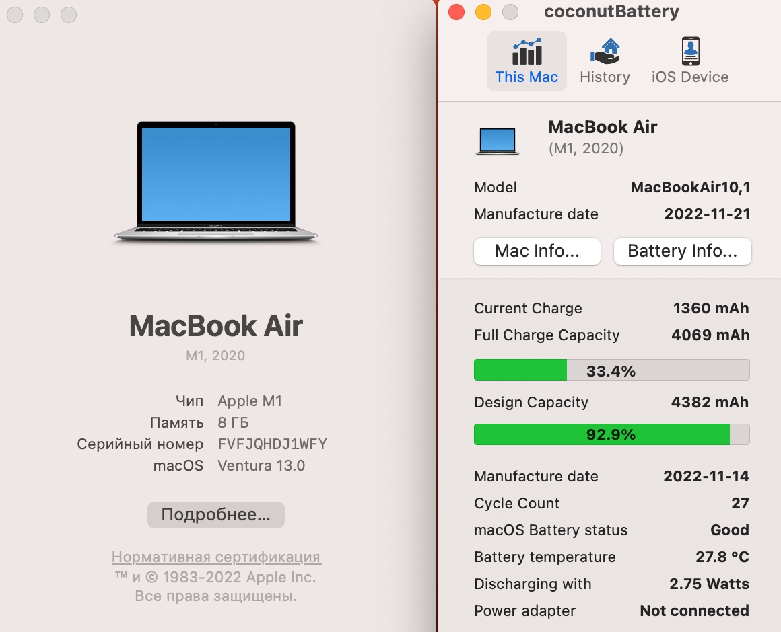
Task: Click the small MacBook icon in coconutBattery
Action: point(497,141)
